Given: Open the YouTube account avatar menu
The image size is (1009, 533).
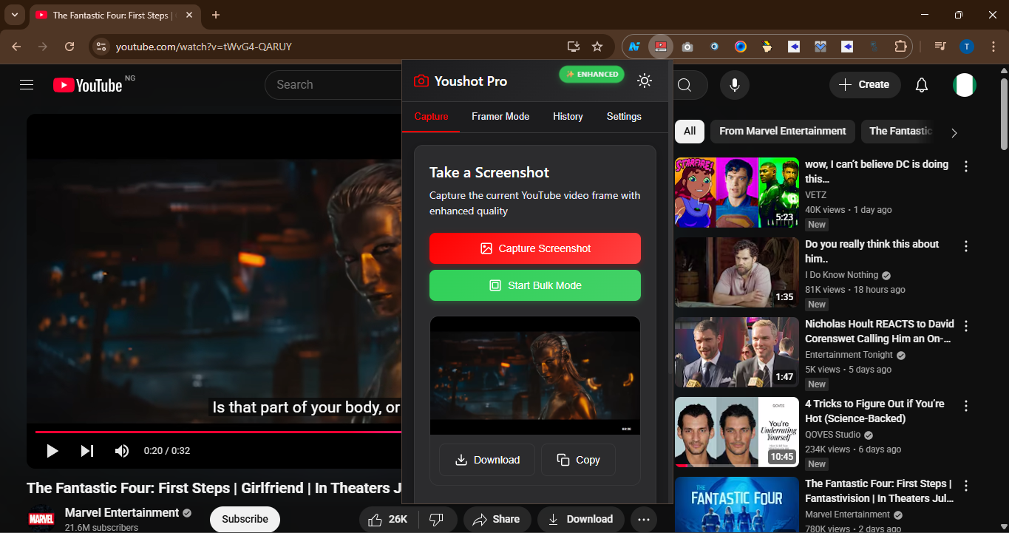Looking at the screenshot, I should [x=965, y=85].
